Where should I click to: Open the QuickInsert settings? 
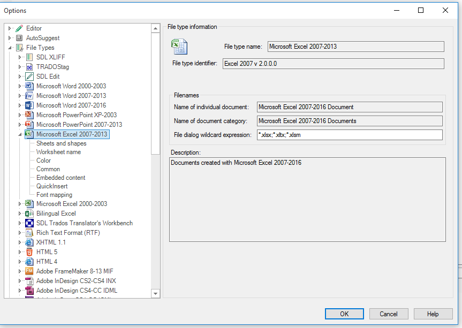[52, 186]
